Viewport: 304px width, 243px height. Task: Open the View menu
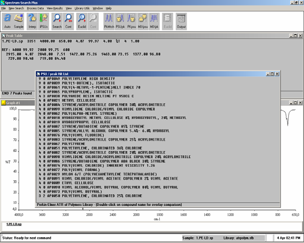[x=69, y=8]
